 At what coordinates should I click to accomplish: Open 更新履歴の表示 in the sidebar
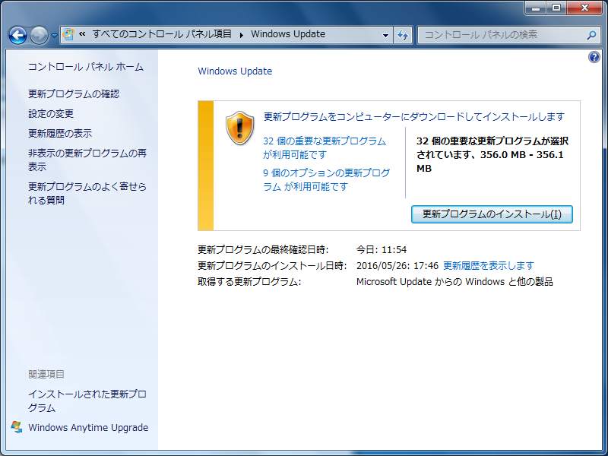(x=60, y=134)
